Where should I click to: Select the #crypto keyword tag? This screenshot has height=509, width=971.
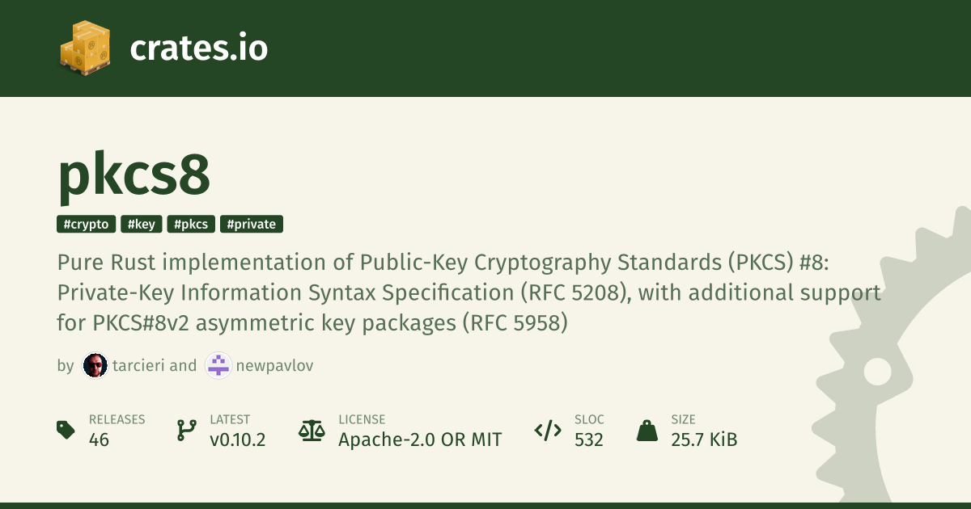click(87, 225)
